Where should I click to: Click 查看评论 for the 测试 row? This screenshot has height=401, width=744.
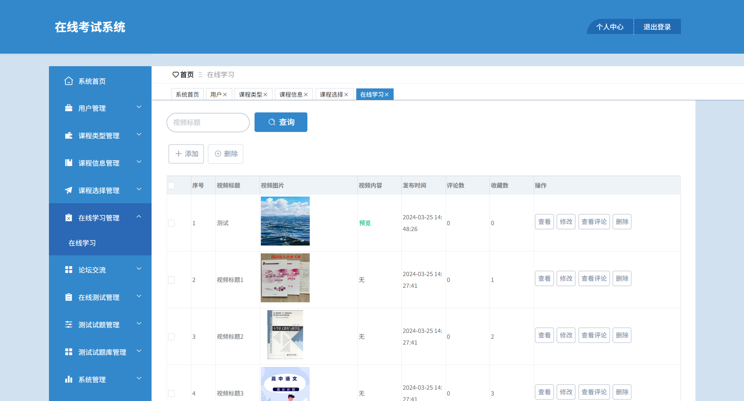[594, 222]
